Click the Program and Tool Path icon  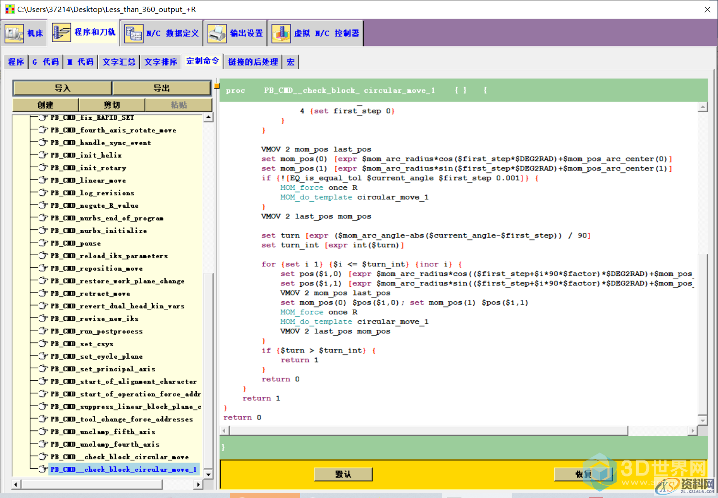(x=61, y=33)
